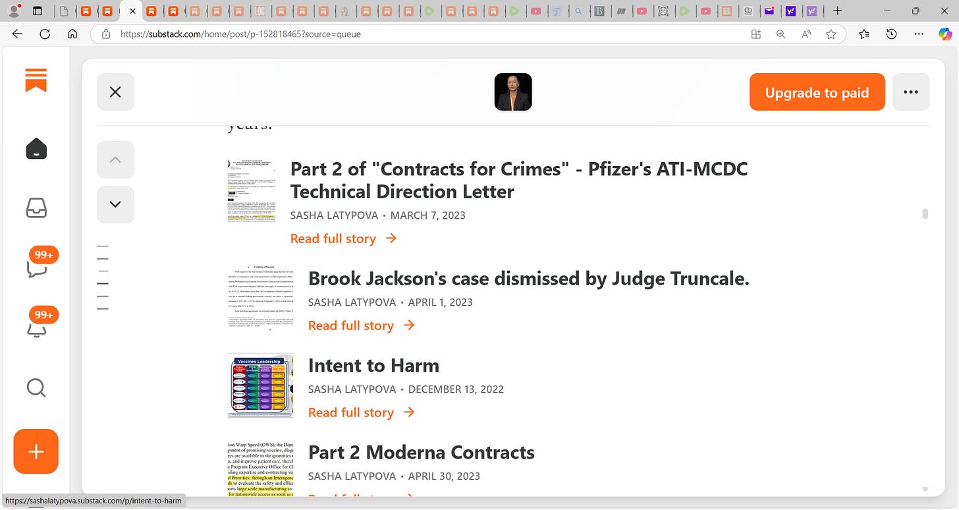Click the page scrollbar thumb on the right
This screenshot has width=959, height=510.
tap(925, 213)
